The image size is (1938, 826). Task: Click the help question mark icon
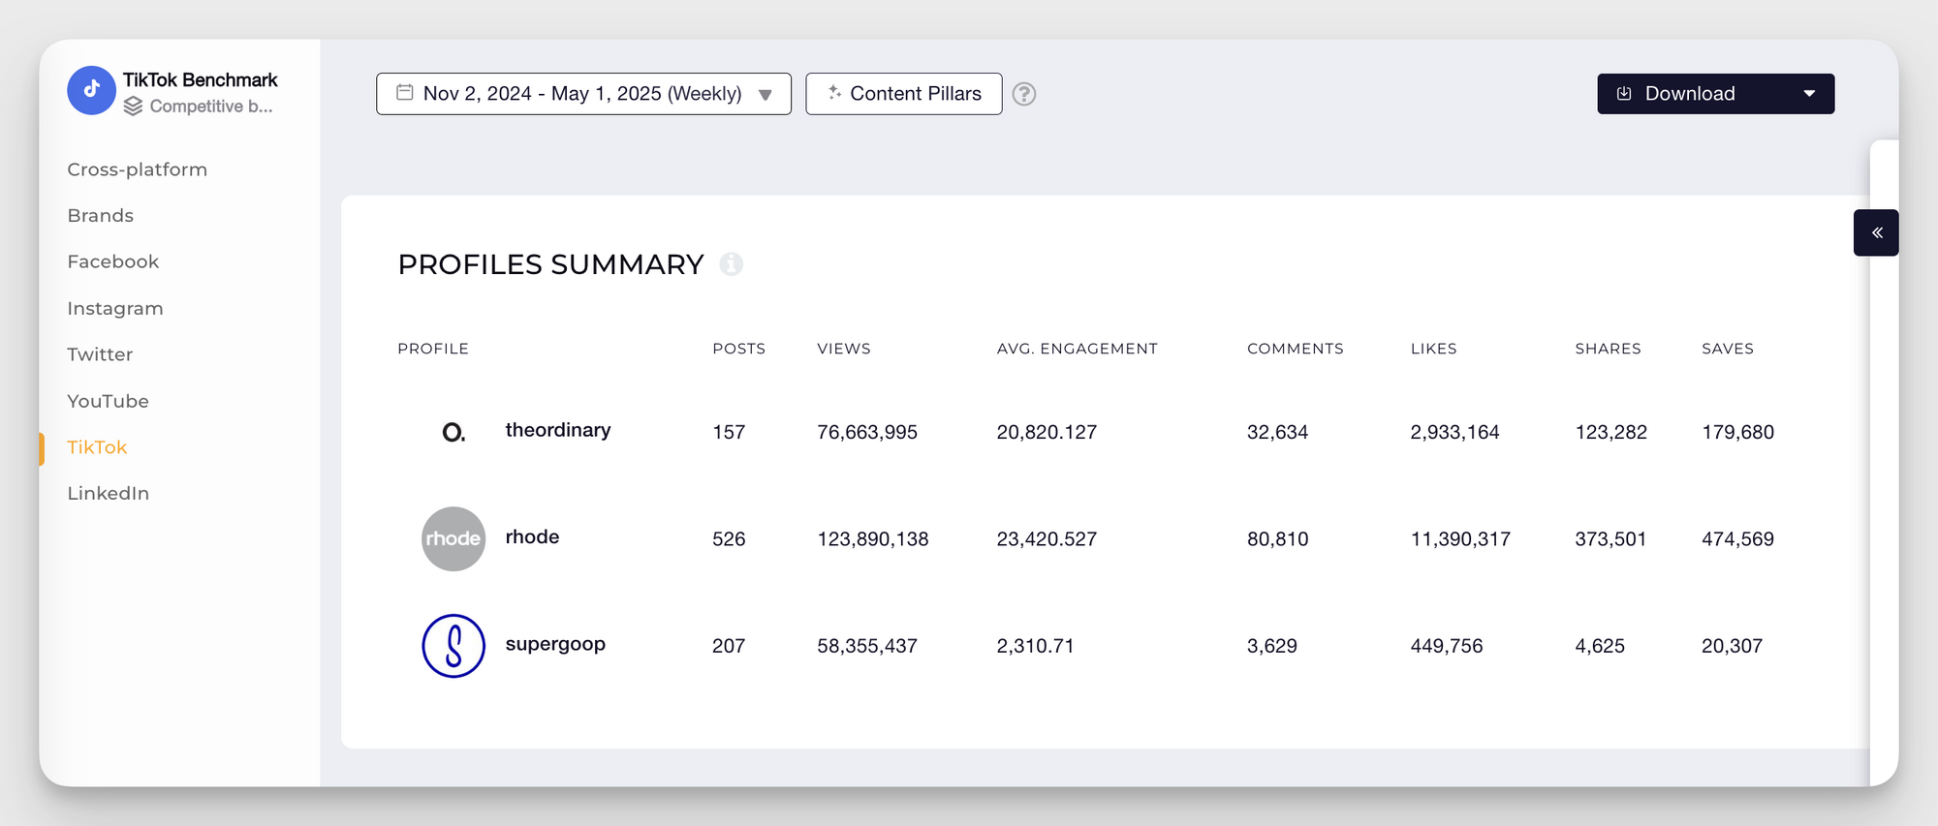[x=1024, y=94]
